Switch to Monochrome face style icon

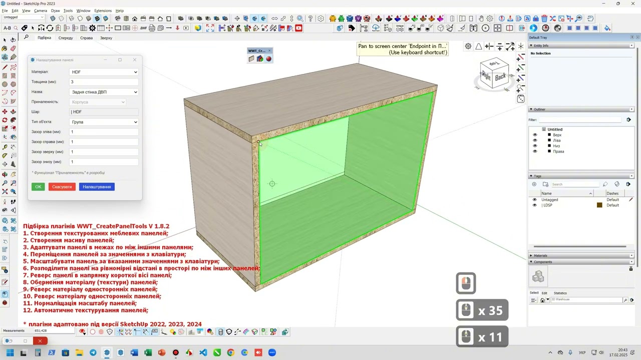(106, 18)
